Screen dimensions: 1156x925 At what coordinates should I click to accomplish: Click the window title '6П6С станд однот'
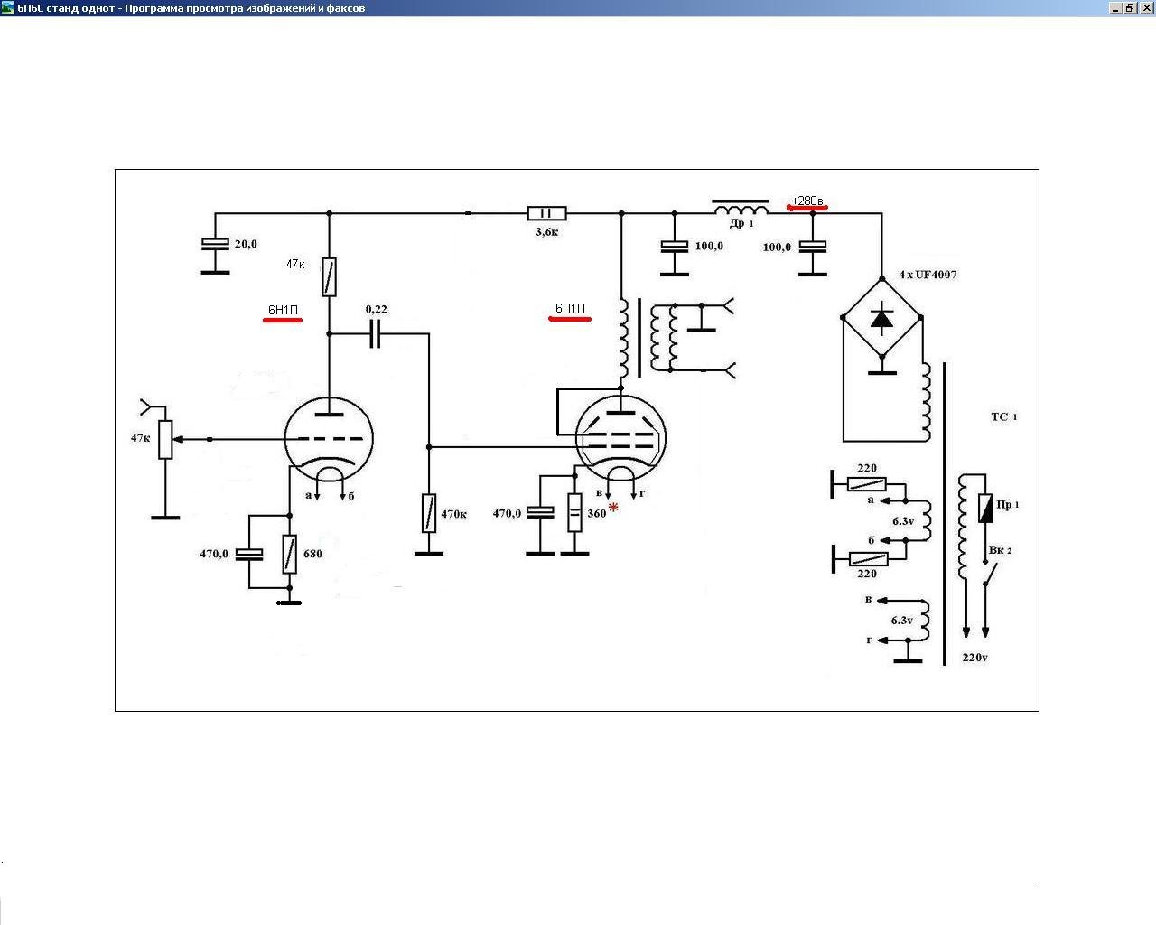point(66,7)
